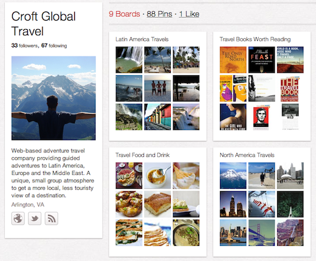Open the 1 Like tab

[x=189, y=14]
